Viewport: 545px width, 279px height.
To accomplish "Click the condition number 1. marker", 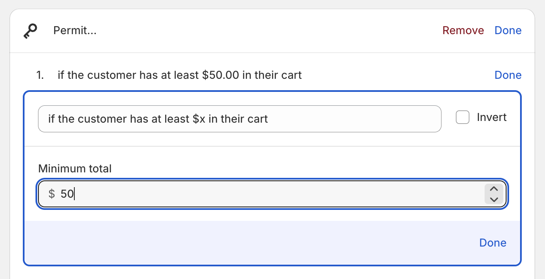I will tap(40, 75).
